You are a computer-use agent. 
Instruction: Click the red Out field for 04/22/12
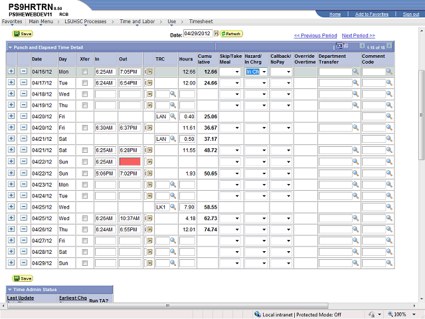tap(130, 162)
